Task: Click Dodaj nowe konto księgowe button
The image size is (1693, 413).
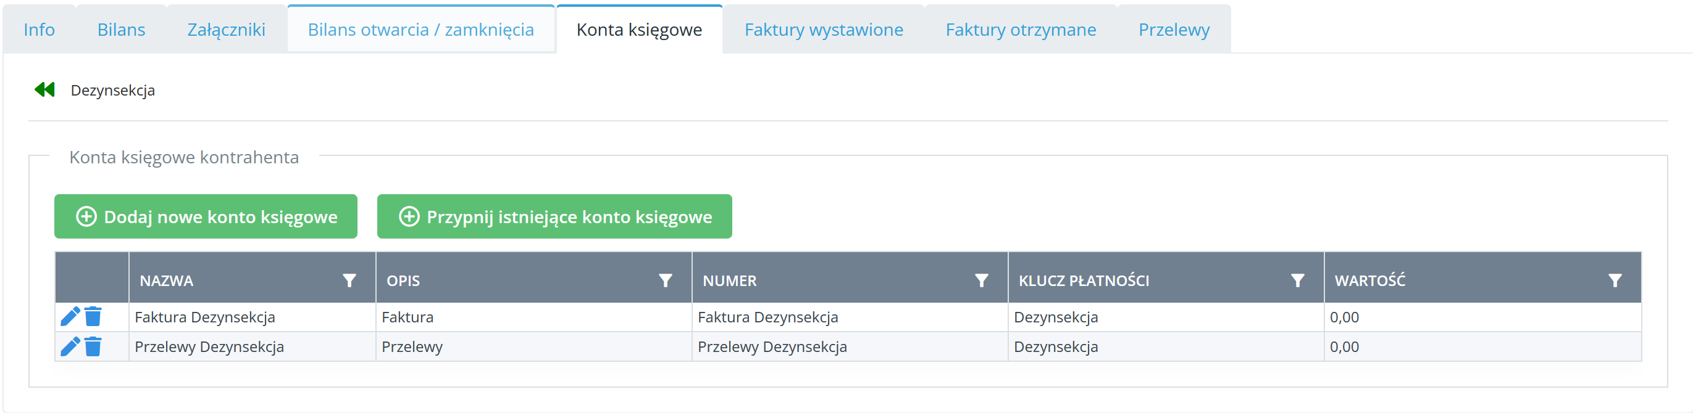Action: [x=206, y=217]
